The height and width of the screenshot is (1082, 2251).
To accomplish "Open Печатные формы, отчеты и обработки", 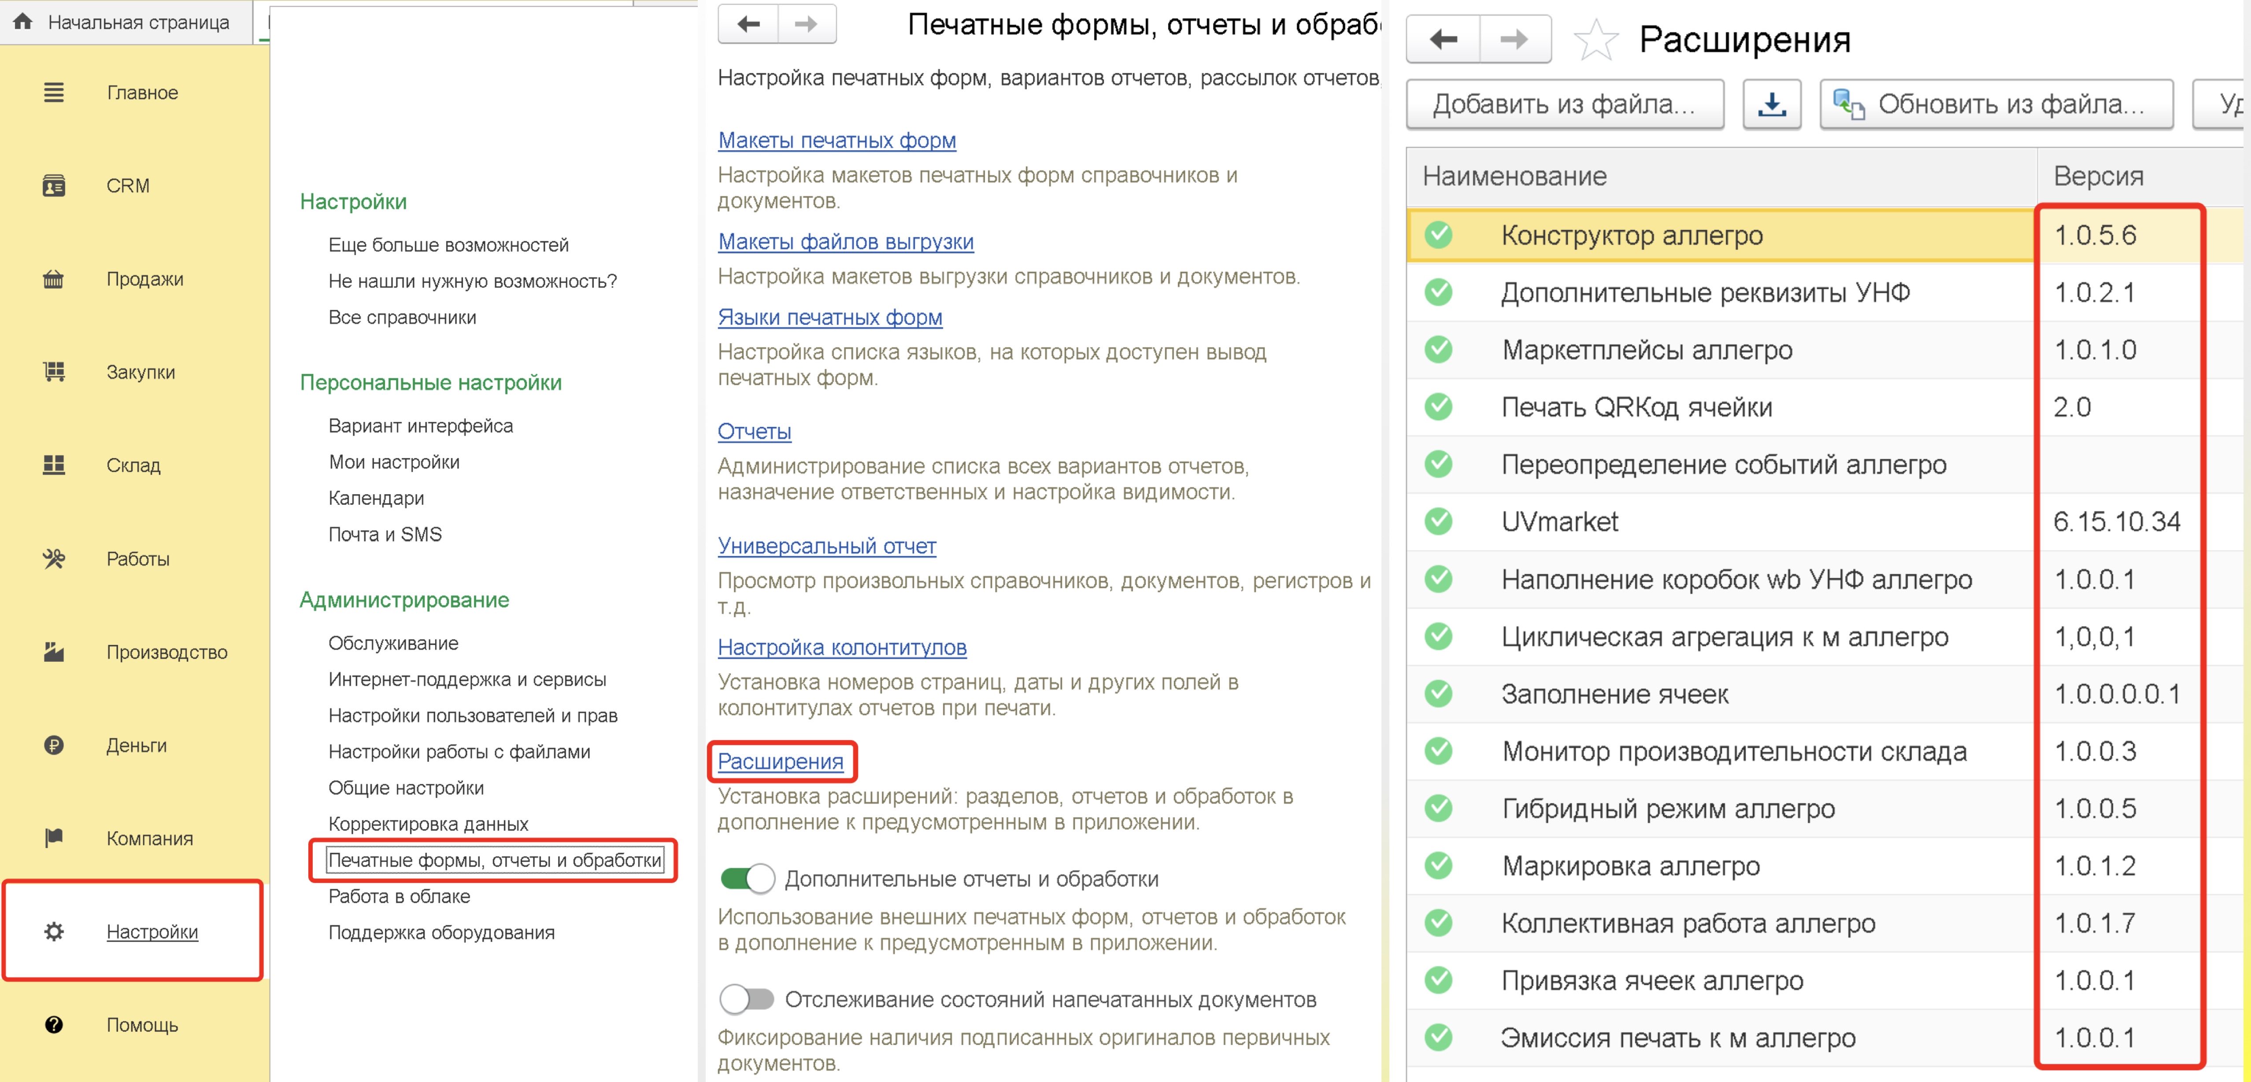I will (495, 860).
